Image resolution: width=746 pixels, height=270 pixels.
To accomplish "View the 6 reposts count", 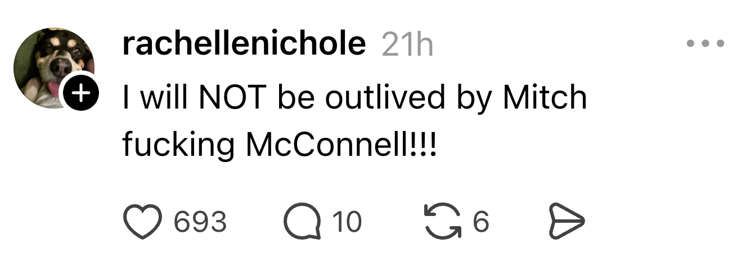I will coord(481,222).
